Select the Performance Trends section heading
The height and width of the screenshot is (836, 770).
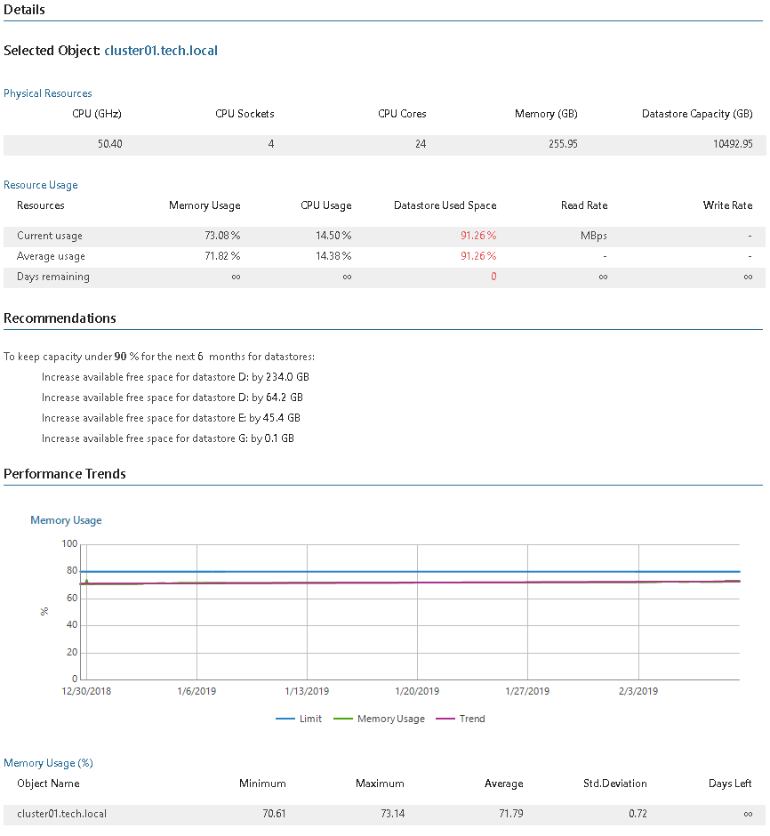(65, 474)
